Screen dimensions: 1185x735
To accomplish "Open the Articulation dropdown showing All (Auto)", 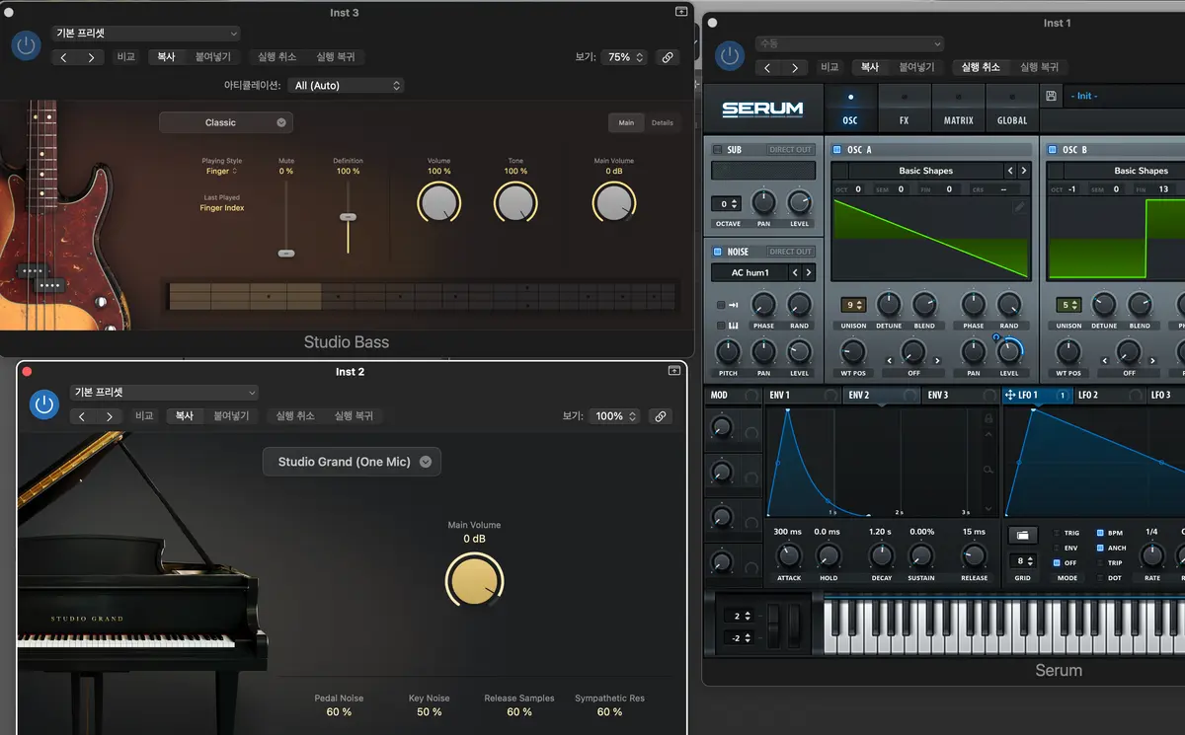I will [x=348, y=86].
